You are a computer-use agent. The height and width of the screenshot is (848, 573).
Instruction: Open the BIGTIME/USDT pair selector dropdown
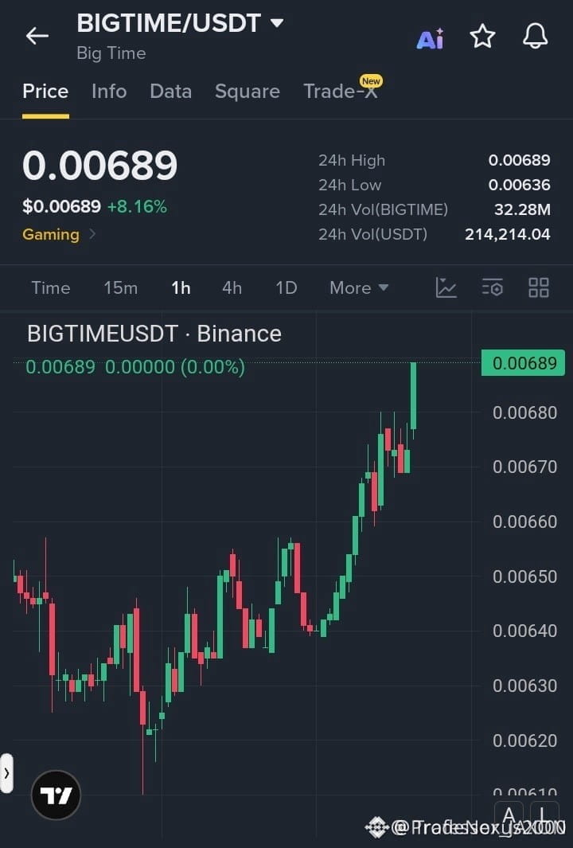tap(180, 23)
